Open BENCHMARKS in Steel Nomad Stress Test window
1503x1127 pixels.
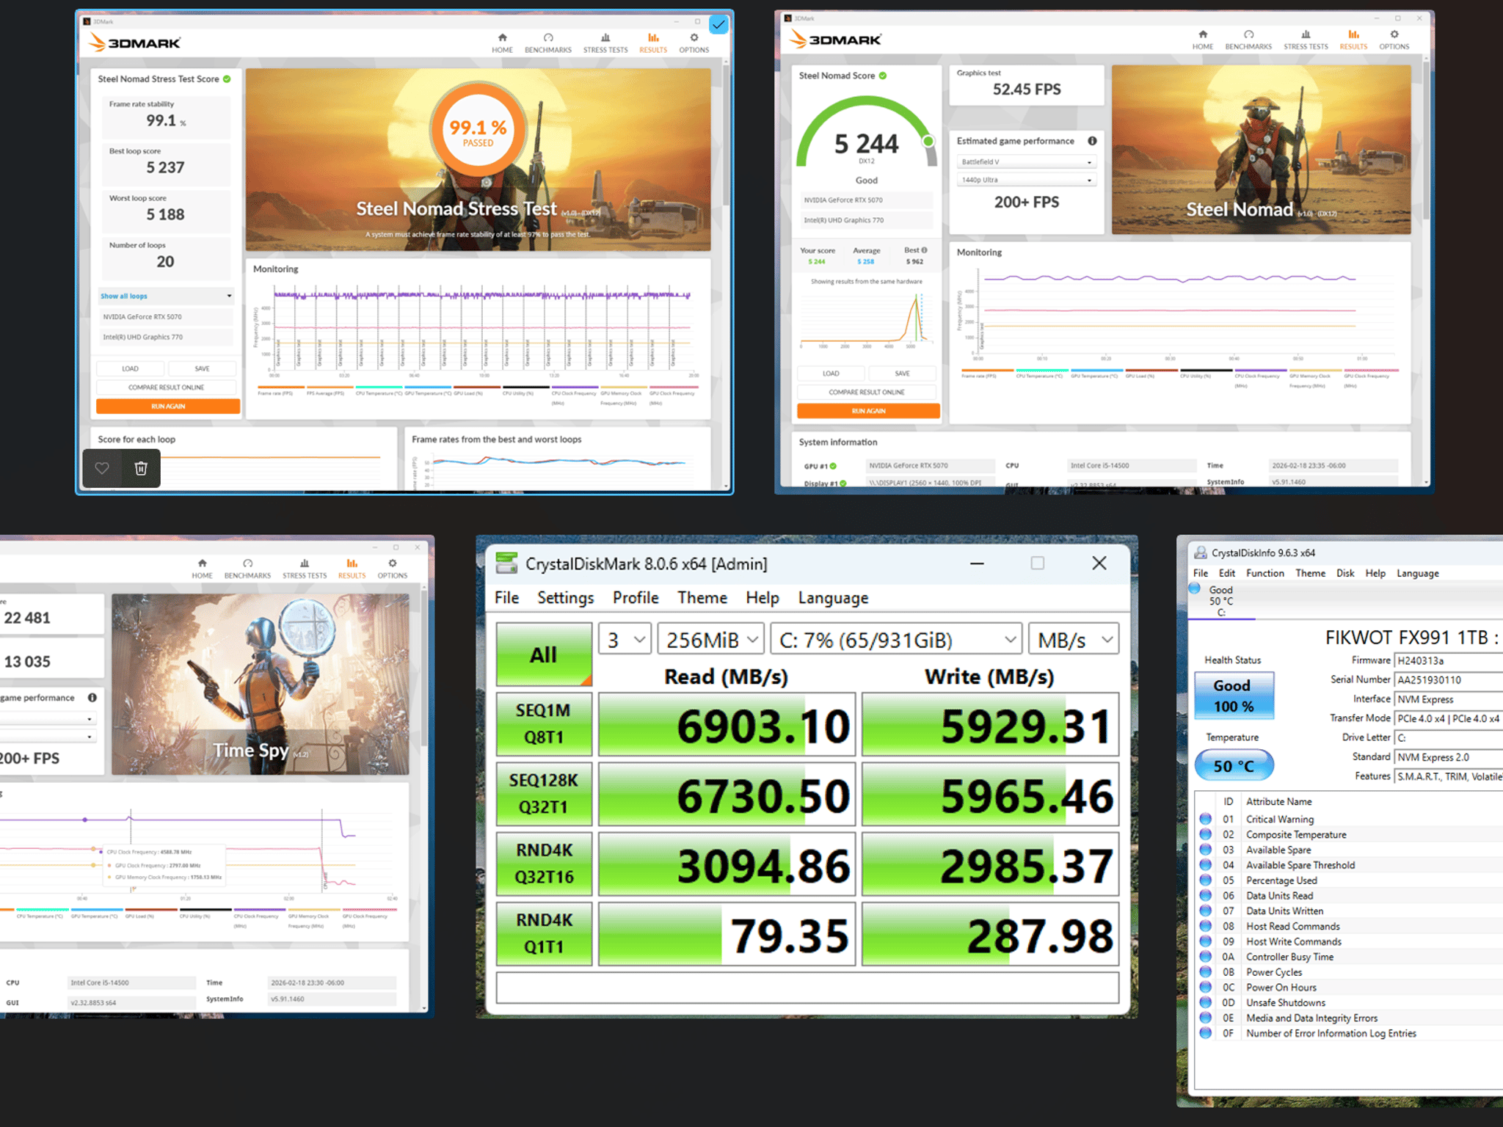pos(547,43)
